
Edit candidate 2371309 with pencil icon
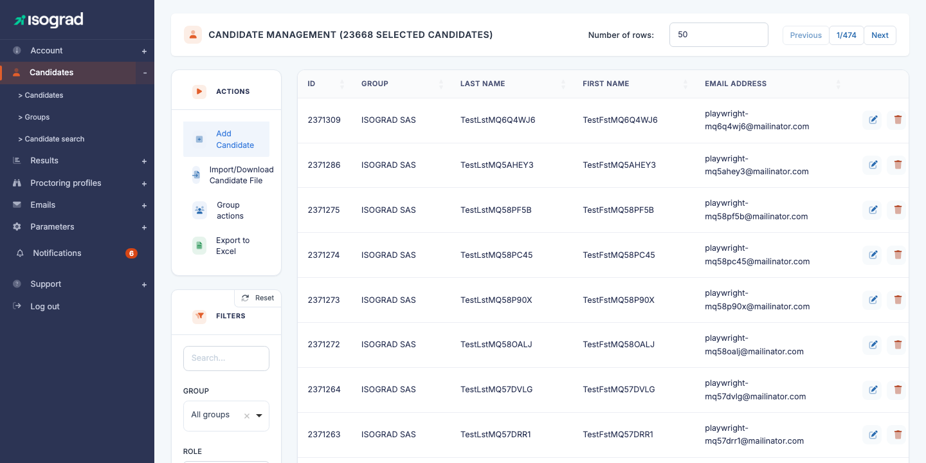pos(873,120)
